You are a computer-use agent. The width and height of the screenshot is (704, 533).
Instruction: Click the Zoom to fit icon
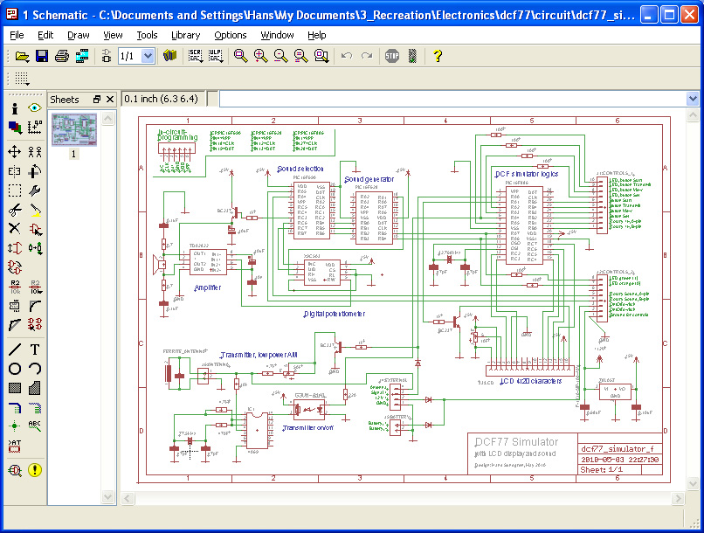[x=241, y=56]
